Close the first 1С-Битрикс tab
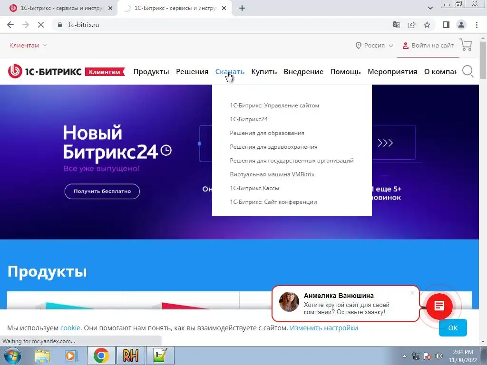 (110, 9)
